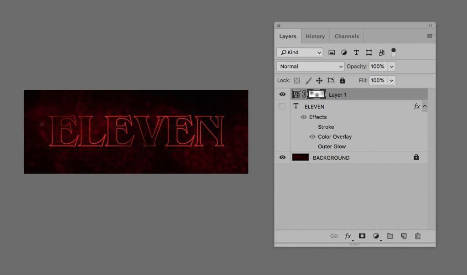Filter for adjustment layers icon
Screen dimensions: 467x275
pyautogui.click(x=344, y=52)
